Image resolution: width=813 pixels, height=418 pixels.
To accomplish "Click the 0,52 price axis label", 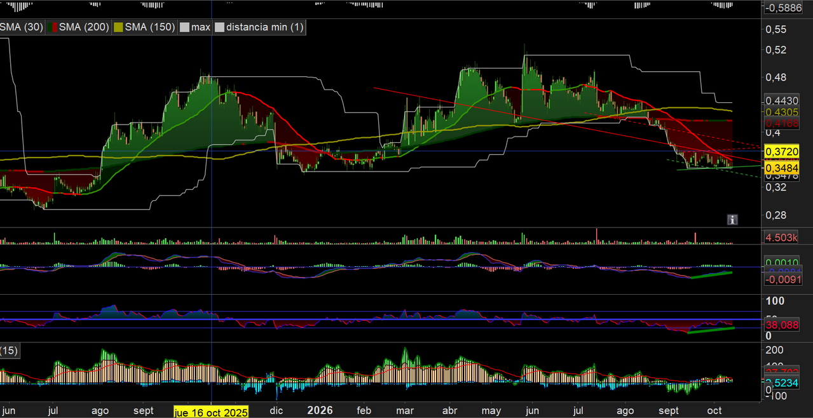I will click(777, 50).
